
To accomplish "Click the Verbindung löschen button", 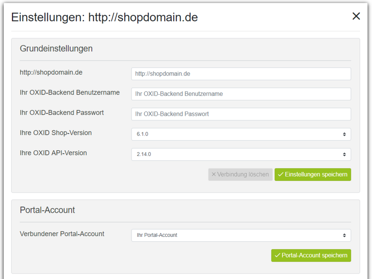I will click(x=240, y=174).
